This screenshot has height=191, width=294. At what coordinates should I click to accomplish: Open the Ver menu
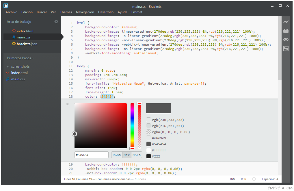click(x=53, y=12)
